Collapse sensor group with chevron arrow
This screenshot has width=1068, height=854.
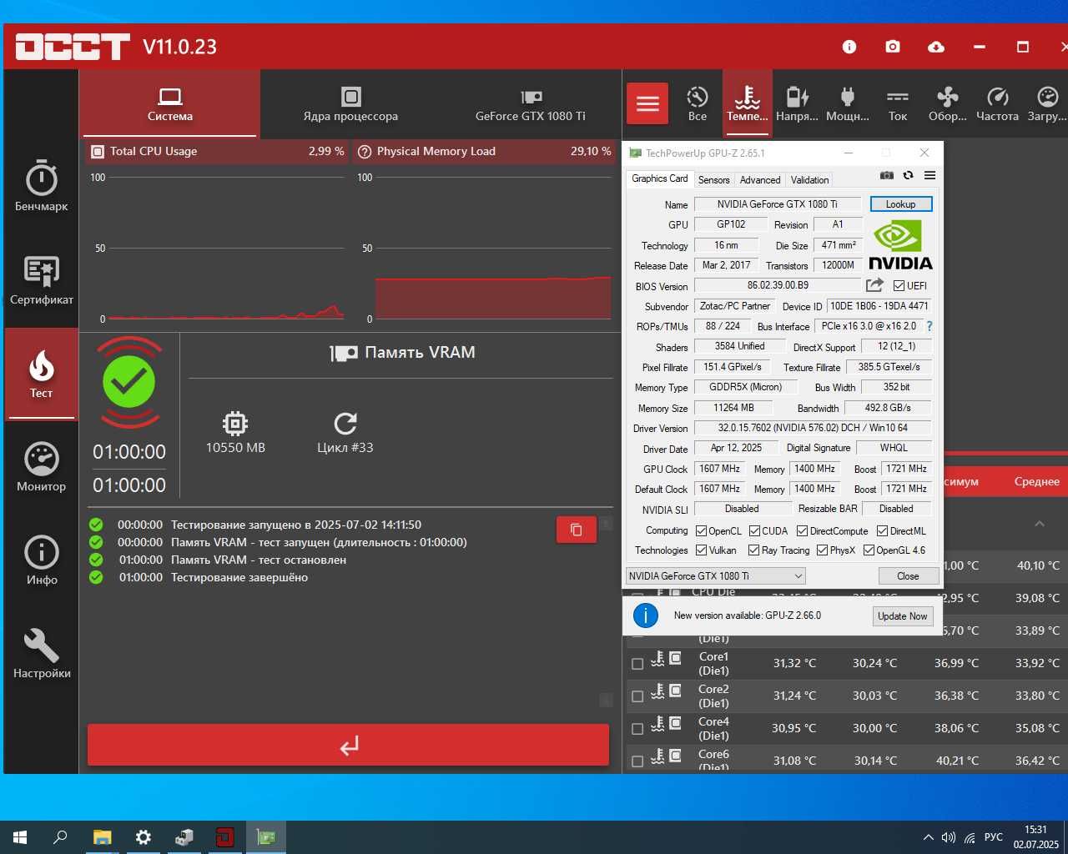coord(1040,524)
